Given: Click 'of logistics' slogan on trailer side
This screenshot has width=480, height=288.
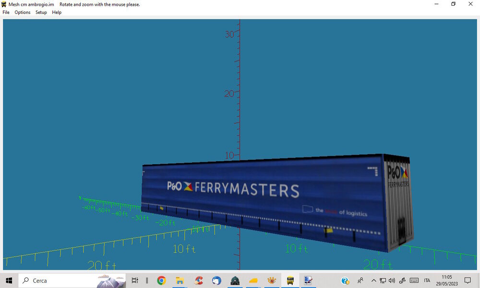Looking at the screenshot, I should pyautogui.click(x=353, y=213).
